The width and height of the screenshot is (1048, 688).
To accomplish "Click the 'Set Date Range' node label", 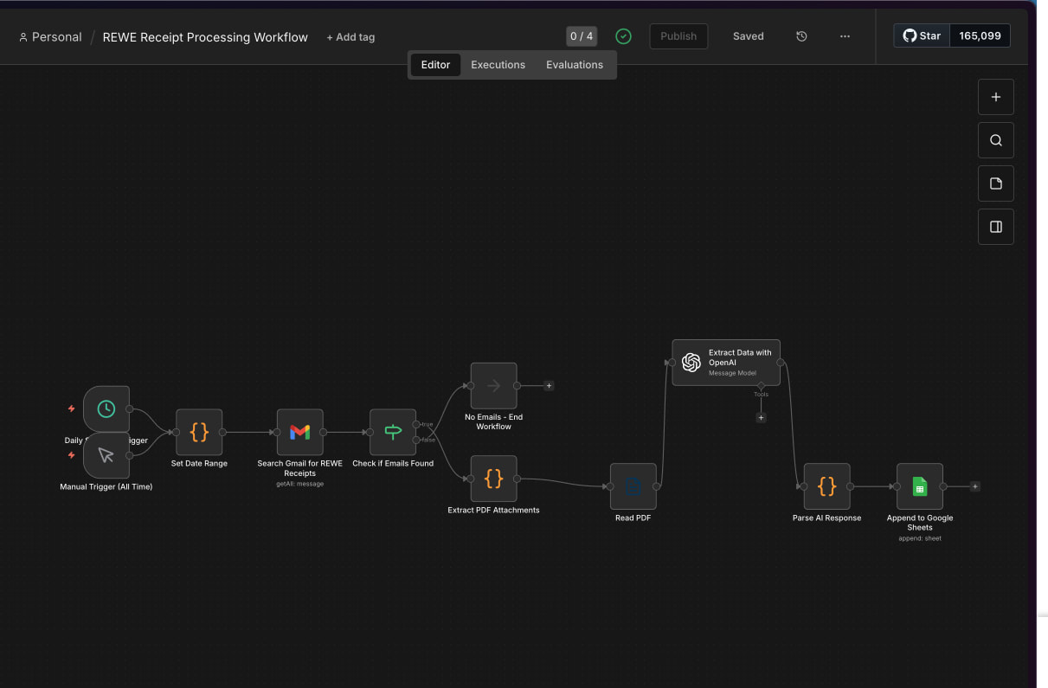I will [x=199, y=464].
